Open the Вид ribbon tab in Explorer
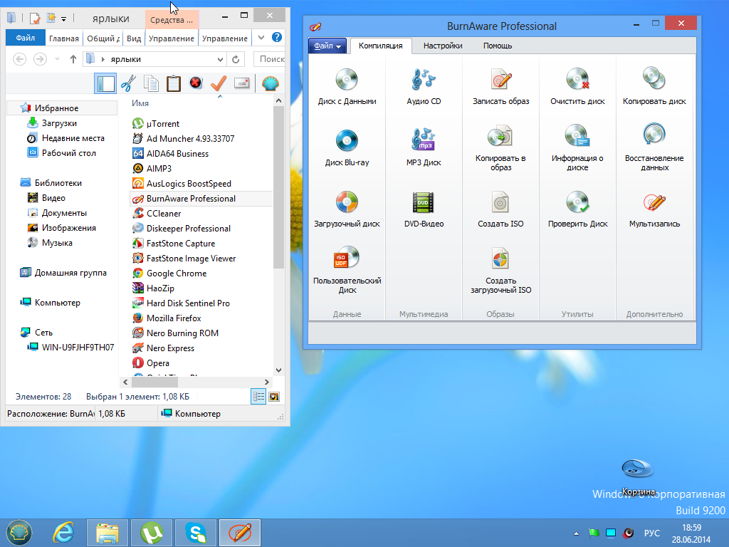 pyautogui.click(x=133, y=38)
